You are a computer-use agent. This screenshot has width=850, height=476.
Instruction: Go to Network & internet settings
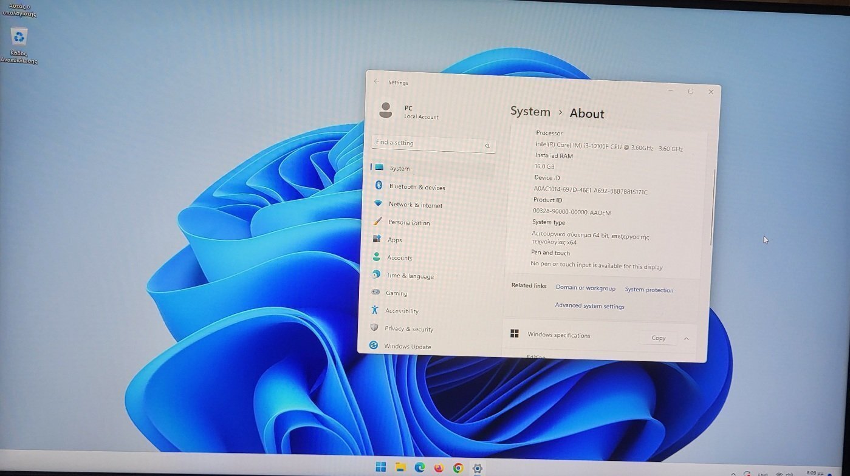(x=415, y=205)
